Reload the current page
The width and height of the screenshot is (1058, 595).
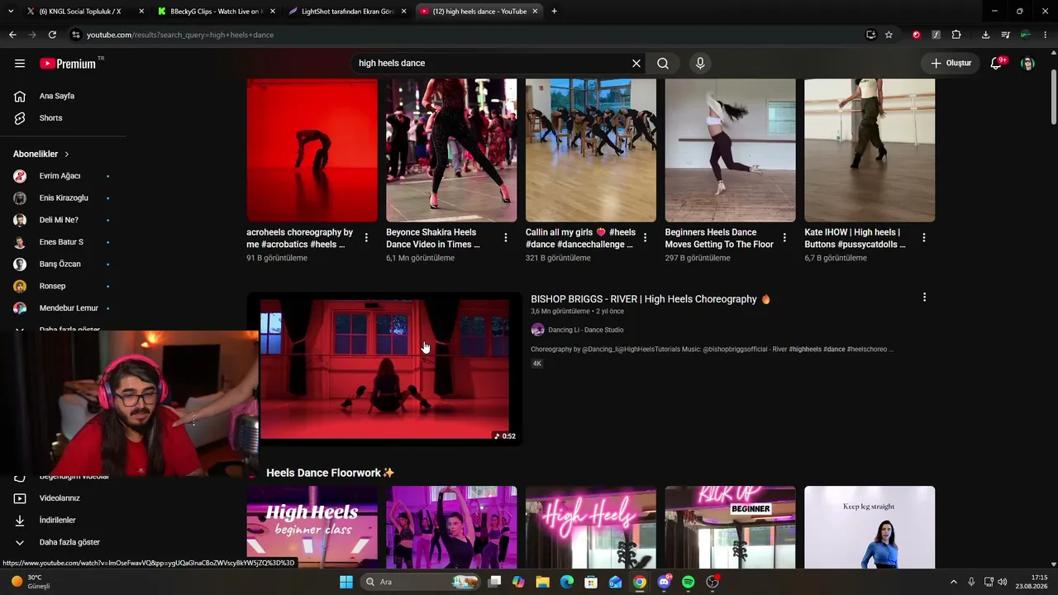click(52, 35)
